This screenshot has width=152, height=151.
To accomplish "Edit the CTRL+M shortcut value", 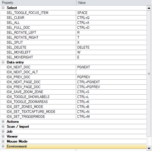I will pos(111,117).
